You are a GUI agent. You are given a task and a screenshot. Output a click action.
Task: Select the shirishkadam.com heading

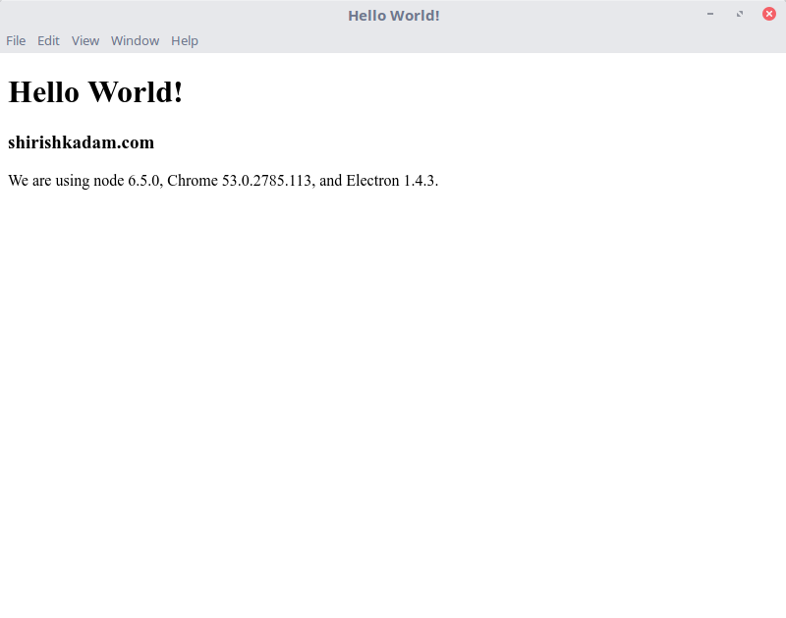coord(81,142)
